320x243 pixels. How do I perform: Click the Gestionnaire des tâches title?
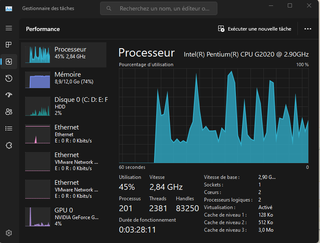tap(48, 8)
